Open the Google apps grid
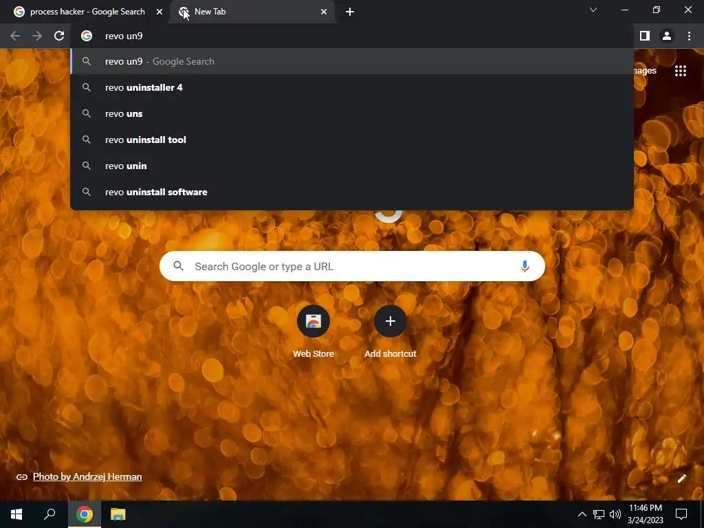Screen dimensions: 704x528 [681, 71]
